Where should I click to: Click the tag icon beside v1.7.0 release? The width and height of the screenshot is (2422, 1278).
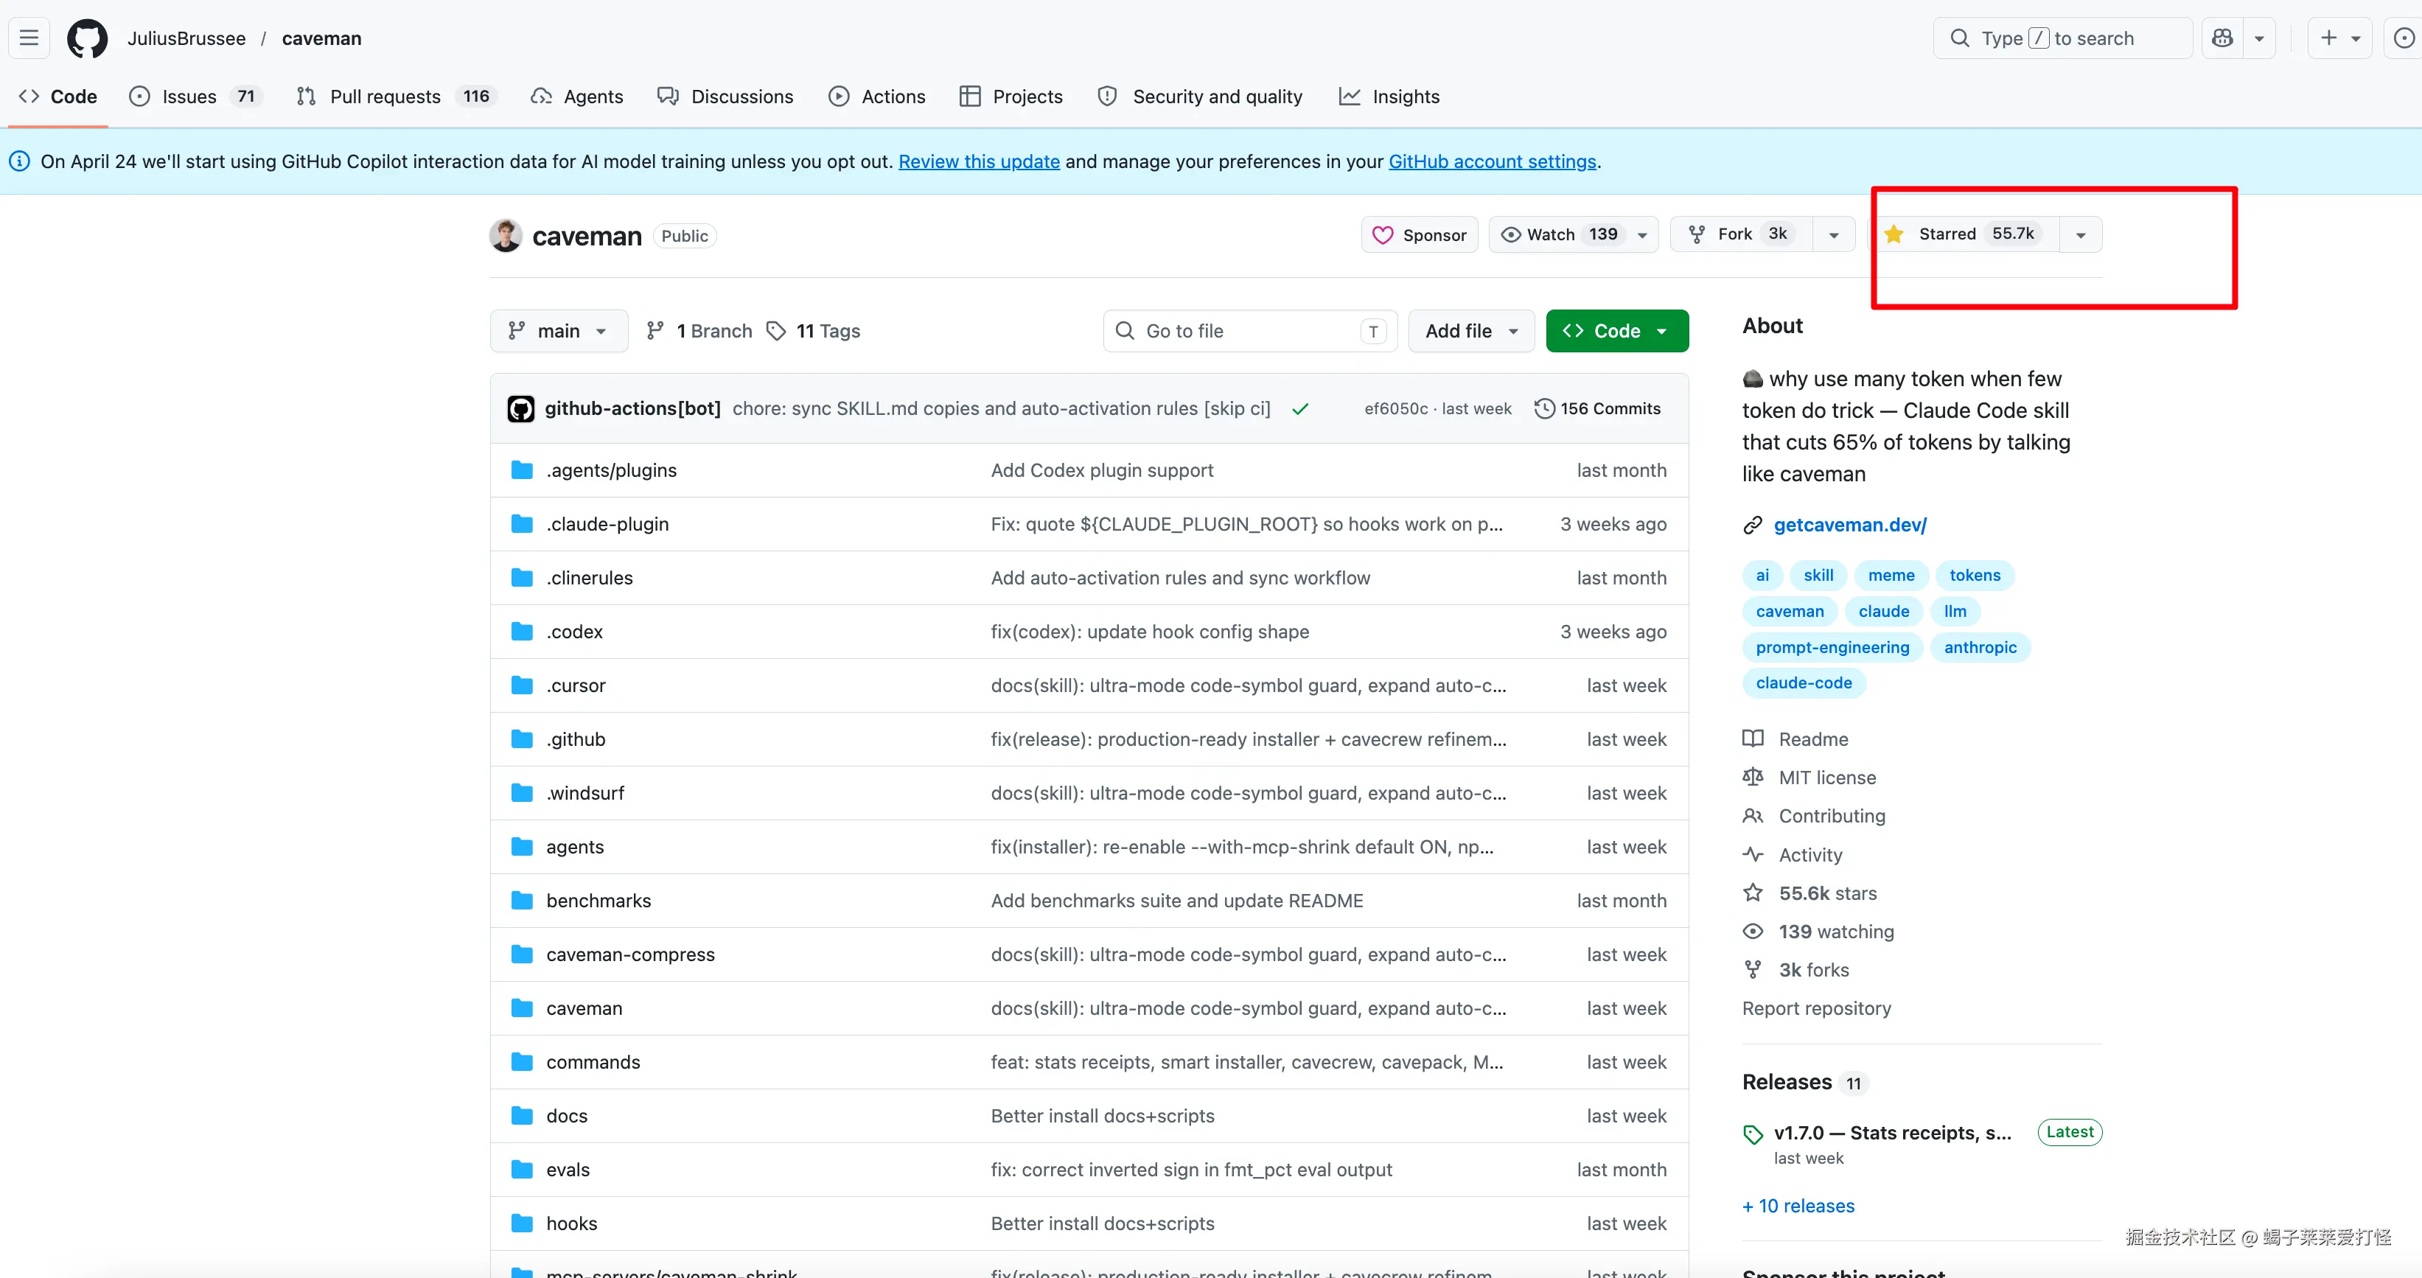(x=1753, y=1135)
